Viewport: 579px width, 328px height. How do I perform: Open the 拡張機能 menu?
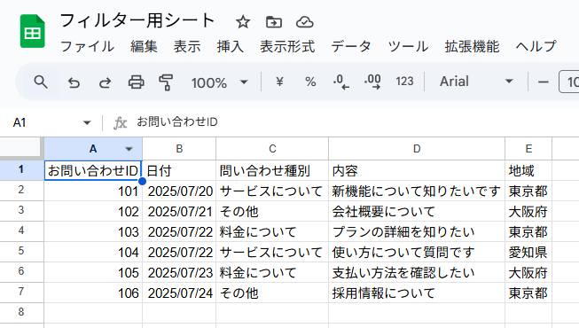472,46
